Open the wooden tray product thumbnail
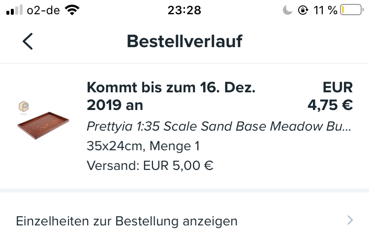Screen dimensions: 369x247 point(43,127)
